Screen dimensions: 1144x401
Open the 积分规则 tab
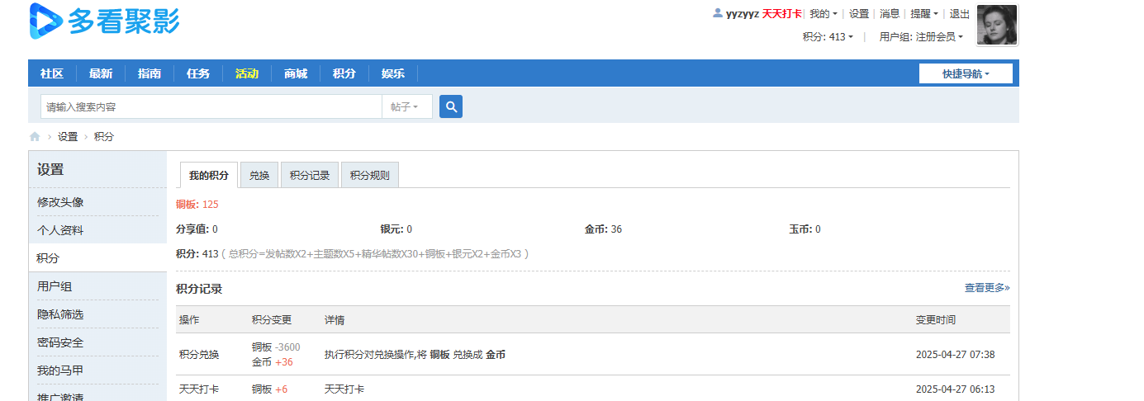tap(370, 175)
